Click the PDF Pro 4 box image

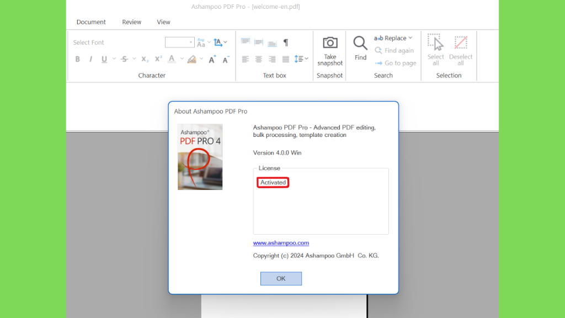pos(200,157)
